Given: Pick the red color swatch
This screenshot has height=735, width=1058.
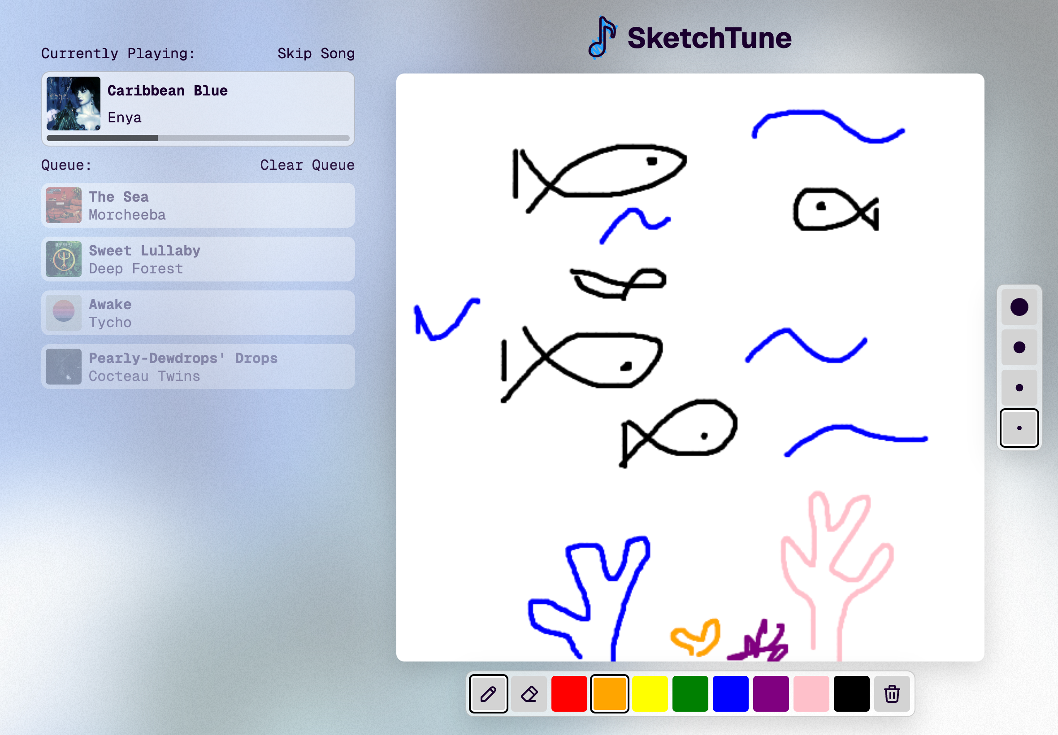Looking at the screenshot, I should pyautogui.click(x=569, y=694).
